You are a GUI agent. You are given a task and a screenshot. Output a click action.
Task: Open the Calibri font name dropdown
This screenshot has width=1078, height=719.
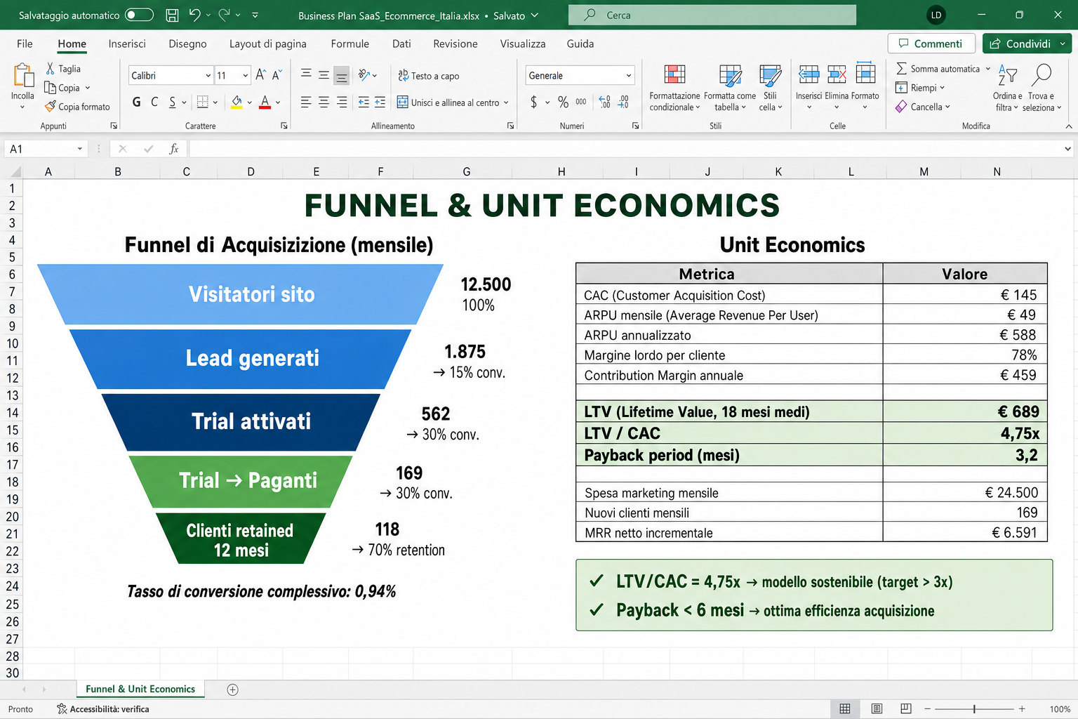208,75
